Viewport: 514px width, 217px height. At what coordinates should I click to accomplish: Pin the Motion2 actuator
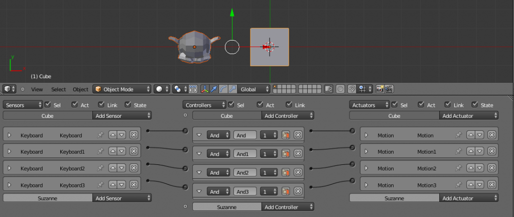coord(458,168)
